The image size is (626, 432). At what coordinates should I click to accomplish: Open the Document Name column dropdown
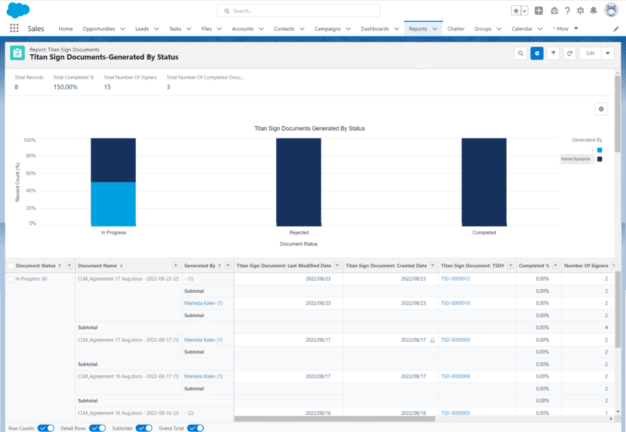pos(175,265)
